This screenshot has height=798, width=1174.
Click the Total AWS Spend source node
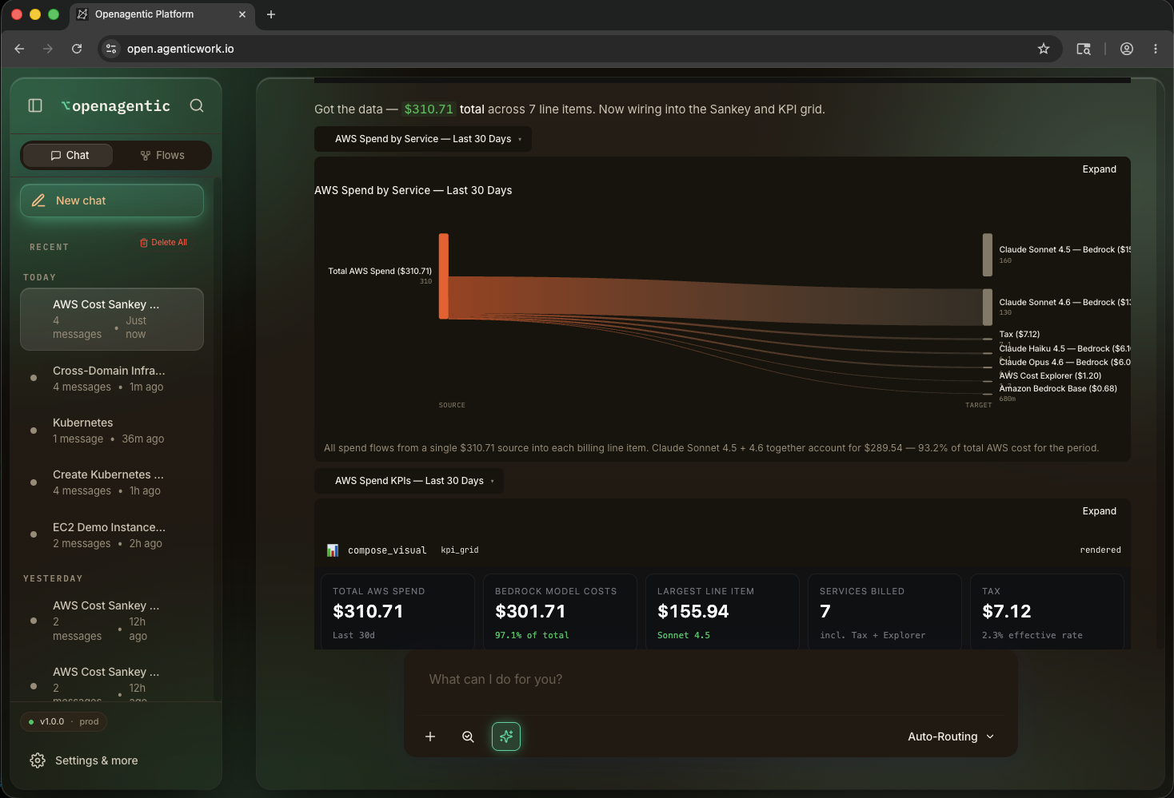pyautogui.click(x=444, y=276)
